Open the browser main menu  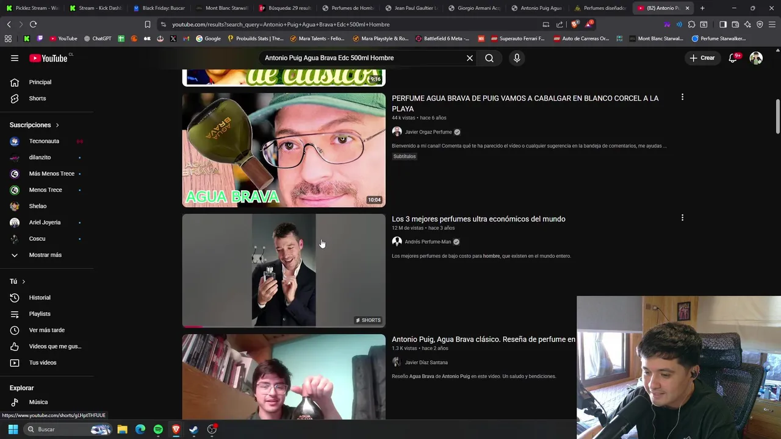pos(772,24)
